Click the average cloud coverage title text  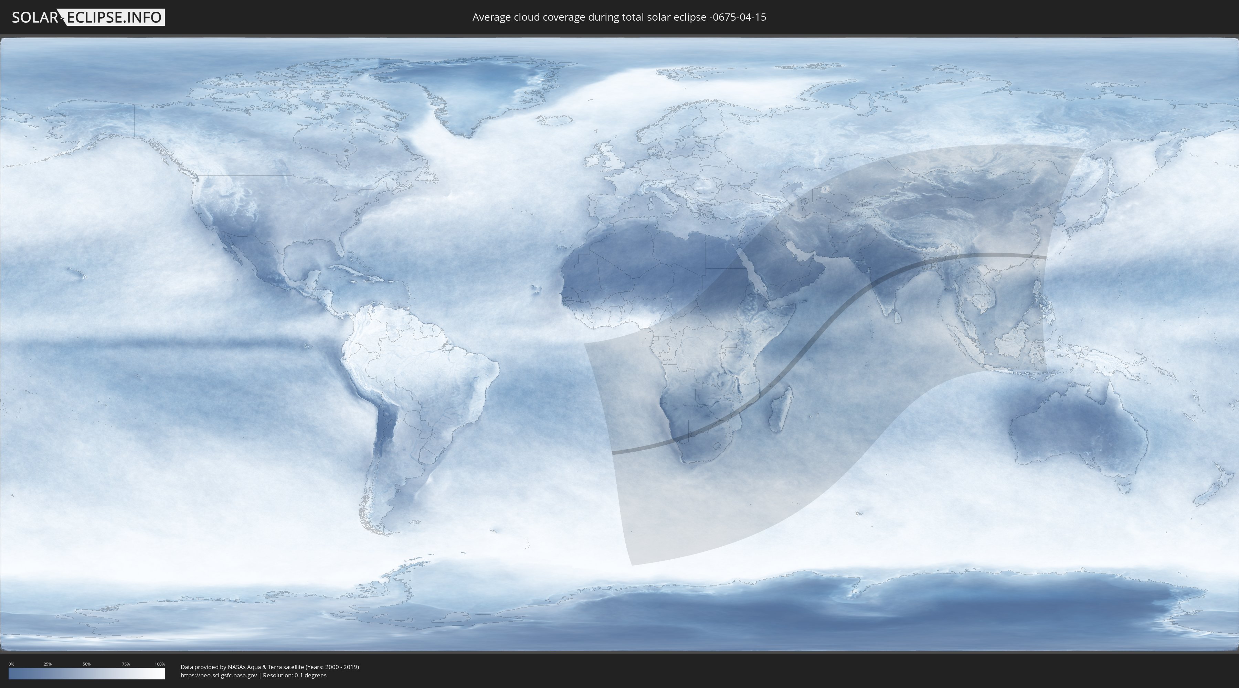pyautogui.click(x=619, y=17)
